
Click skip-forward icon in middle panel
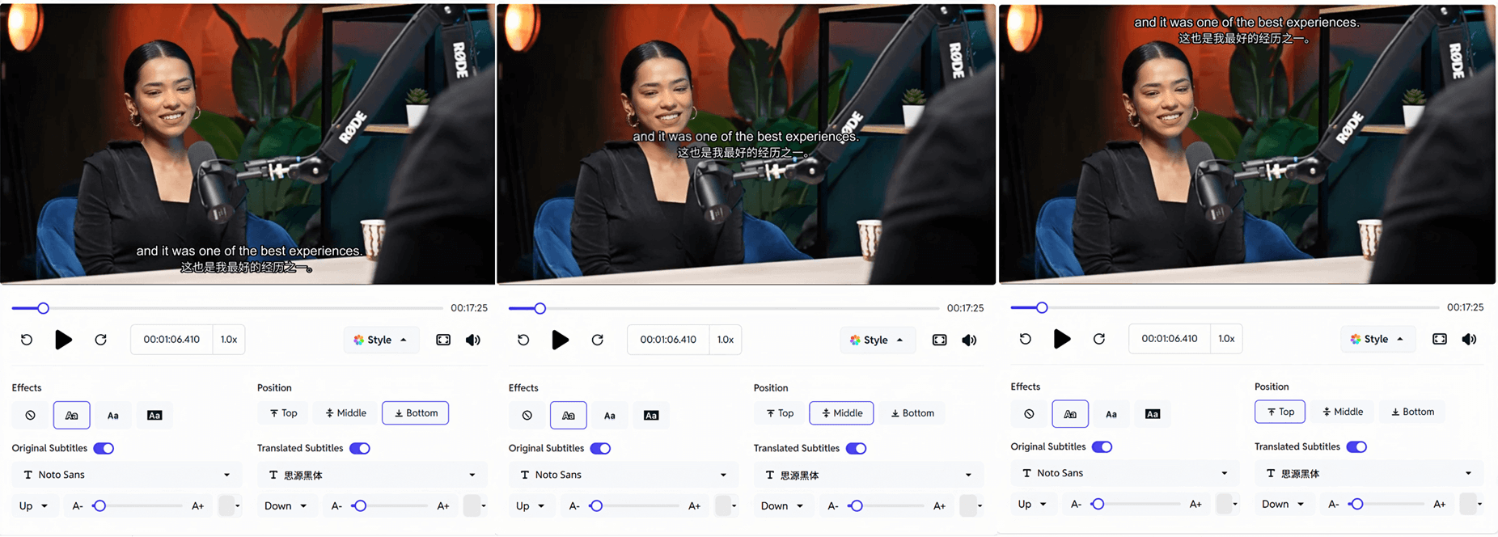597,340
